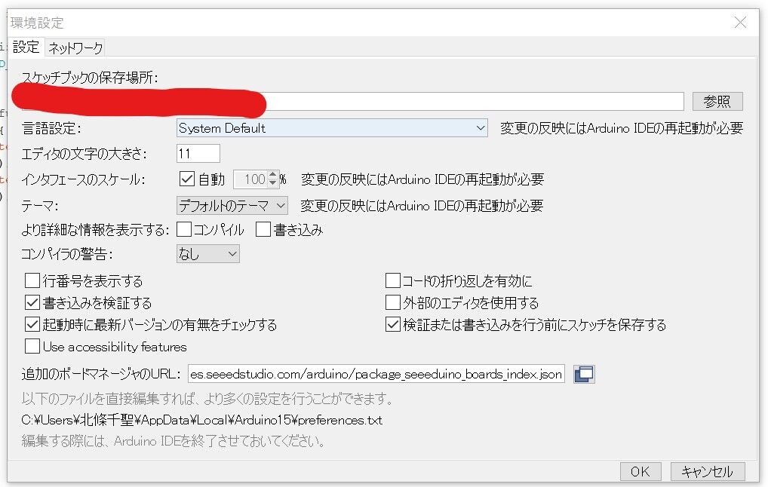This screenshot has width=768, height=487.
Task: Enable Use accessibility features checkbox
Action: point(32,346)
